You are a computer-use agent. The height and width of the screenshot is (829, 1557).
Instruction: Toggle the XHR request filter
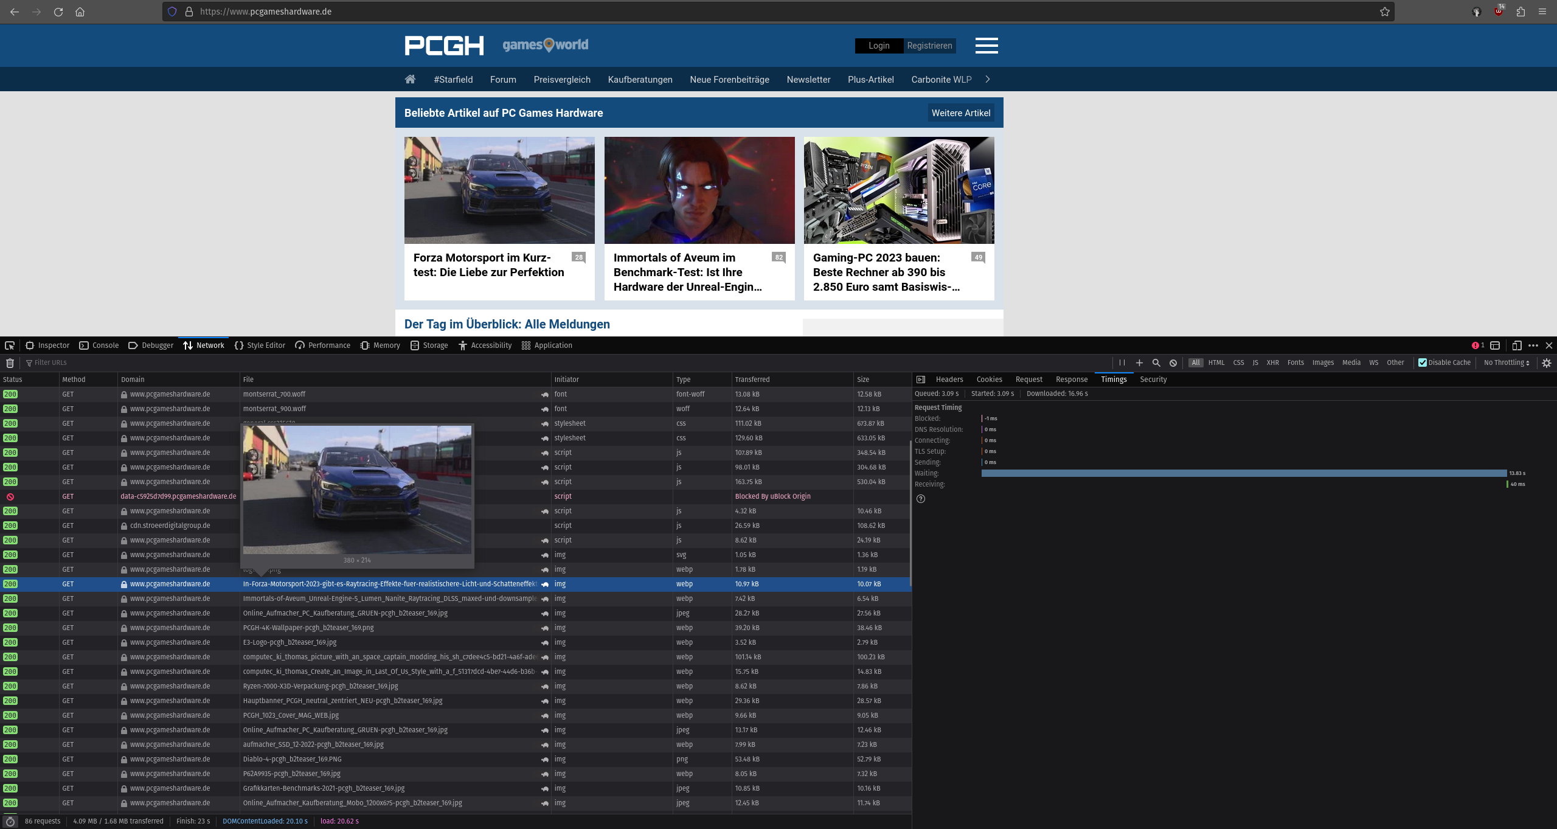[1272, 362]
